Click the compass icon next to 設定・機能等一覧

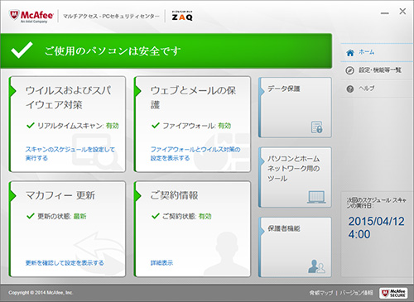[349, 70]
